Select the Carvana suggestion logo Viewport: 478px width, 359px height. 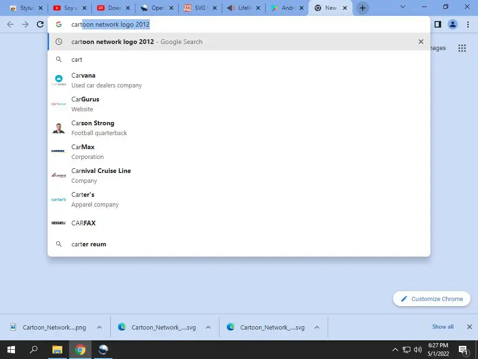click(x=58, y=80)
